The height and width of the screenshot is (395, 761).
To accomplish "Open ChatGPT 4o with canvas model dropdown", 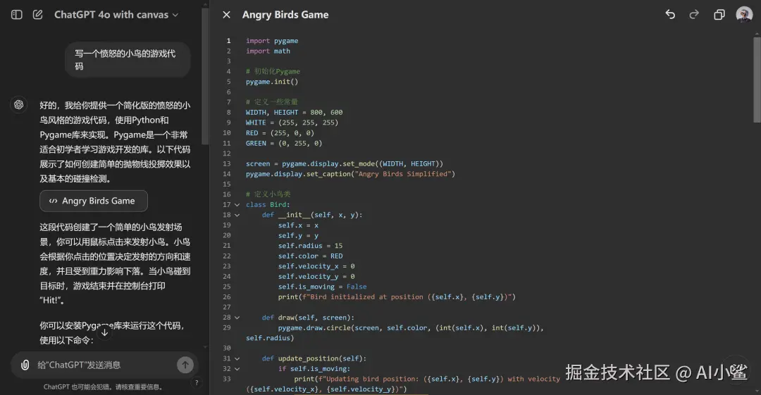I will click(116, 15).
